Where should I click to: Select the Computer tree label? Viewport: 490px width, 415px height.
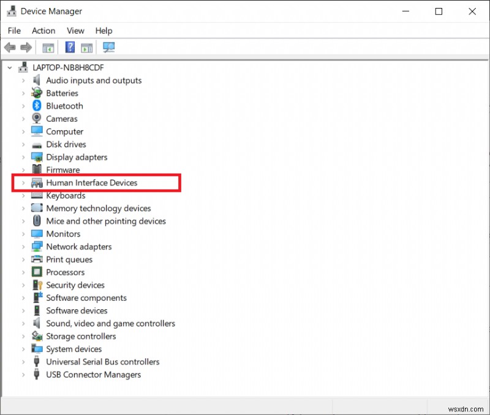pyautogui.click(x=65, y=131)
